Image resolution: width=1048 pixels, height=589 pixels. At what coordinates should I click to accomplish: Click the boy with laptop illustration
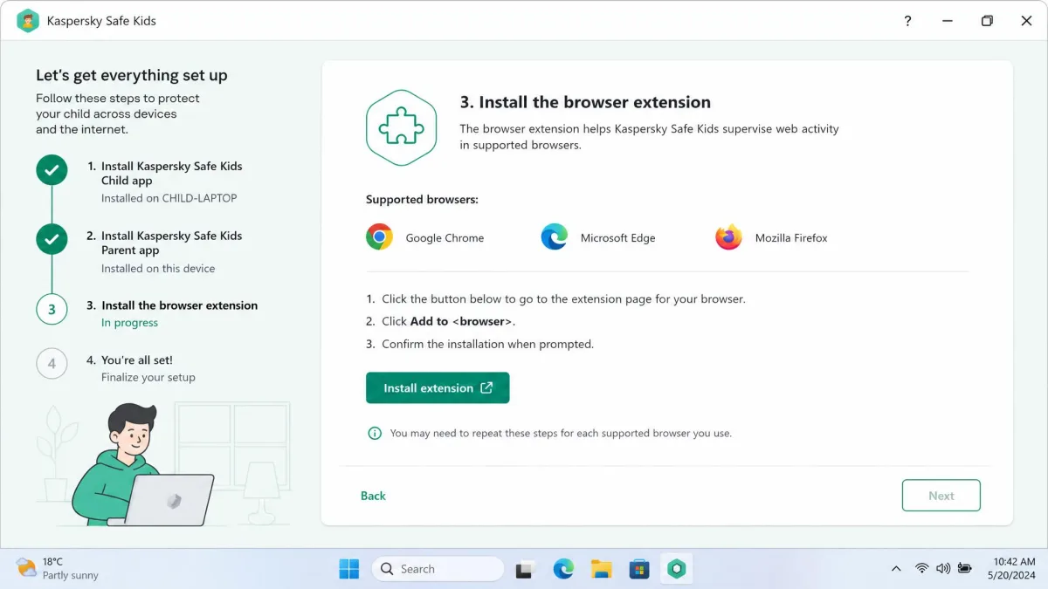click(x=141, y=464)
